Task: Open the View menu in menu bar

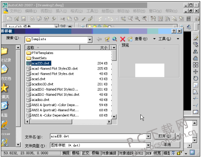Action: 46,11
